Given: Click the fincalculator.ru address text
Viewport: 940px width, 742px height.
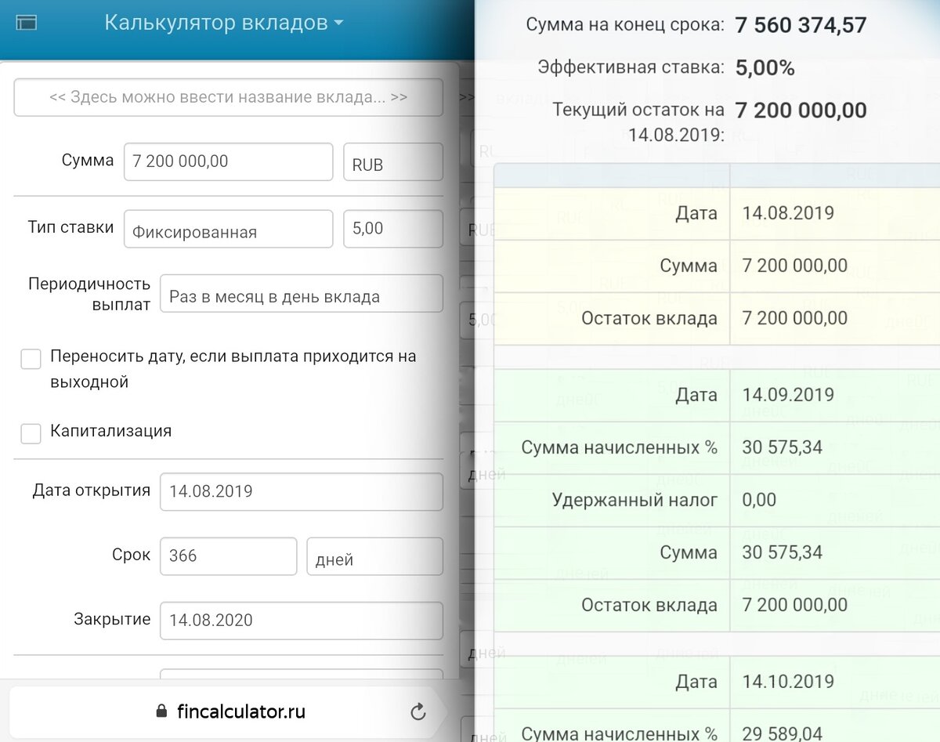Looking at the screenshot, I should (x=240, y=711).
